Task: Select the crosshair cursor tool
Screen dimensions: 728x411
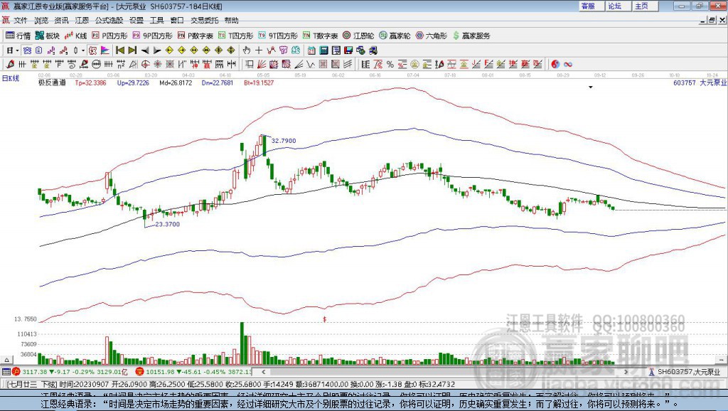Action: coord(259,50)
